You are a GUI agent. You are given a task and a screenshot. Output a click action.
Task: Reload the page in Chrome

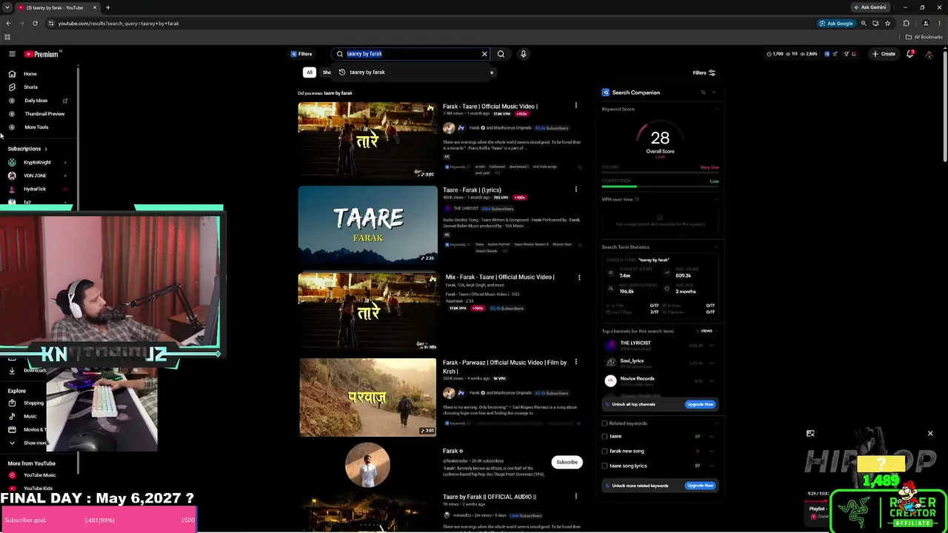[35, 24]
